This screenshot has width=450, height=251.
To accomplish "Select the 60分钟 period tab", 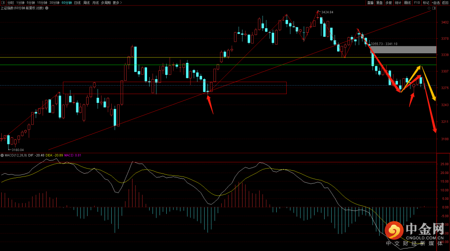I will (67, 2).
